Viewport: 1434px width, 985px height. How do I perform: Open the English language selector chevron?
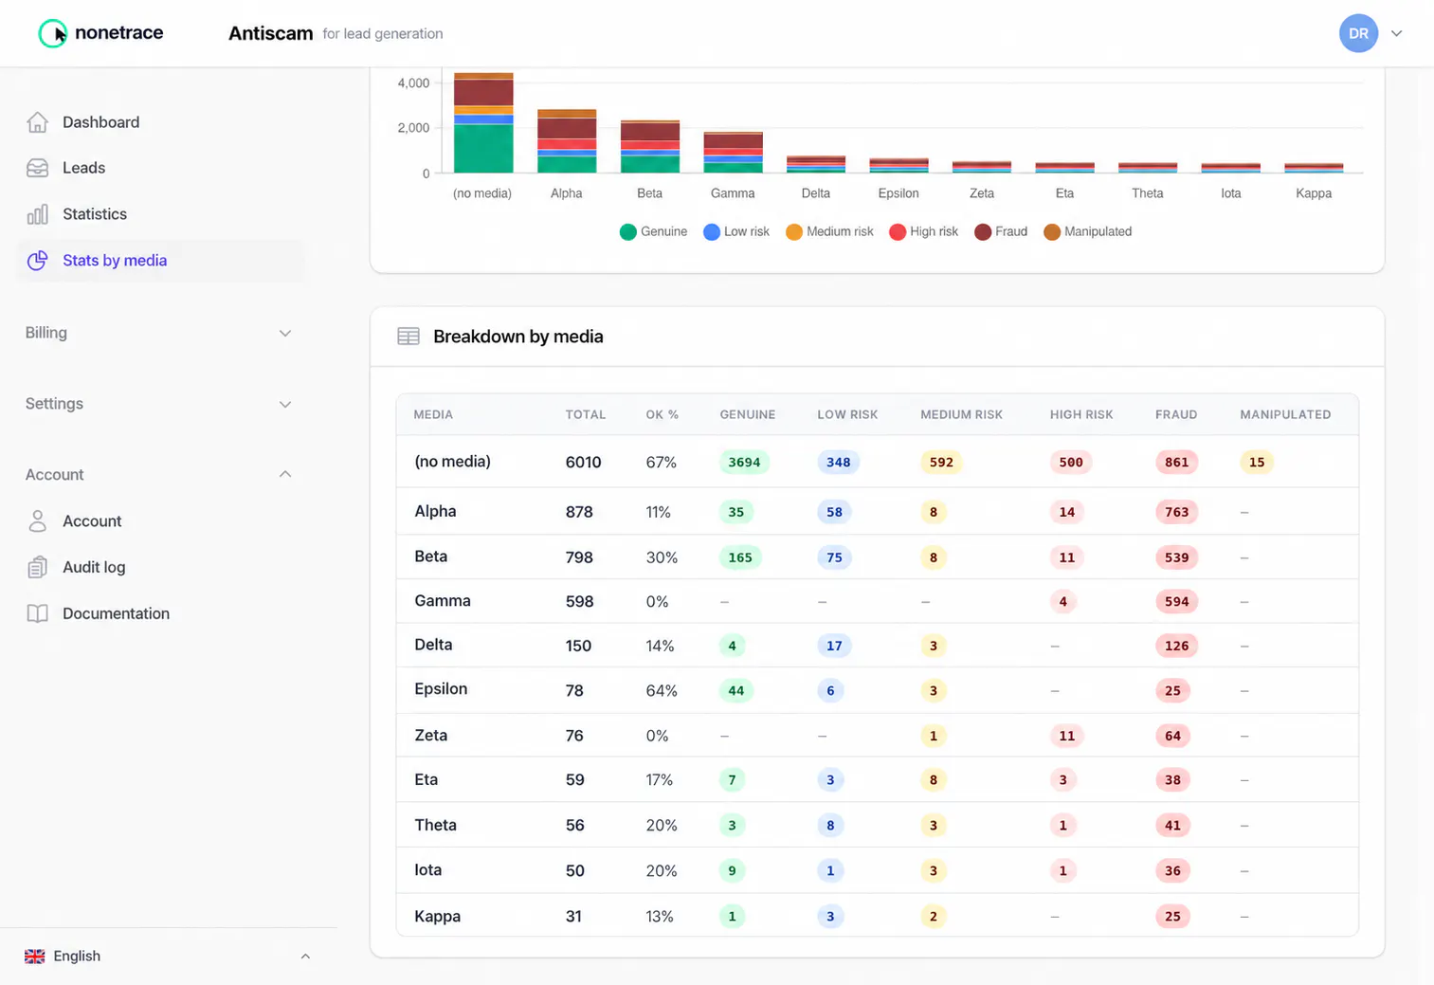305,957
